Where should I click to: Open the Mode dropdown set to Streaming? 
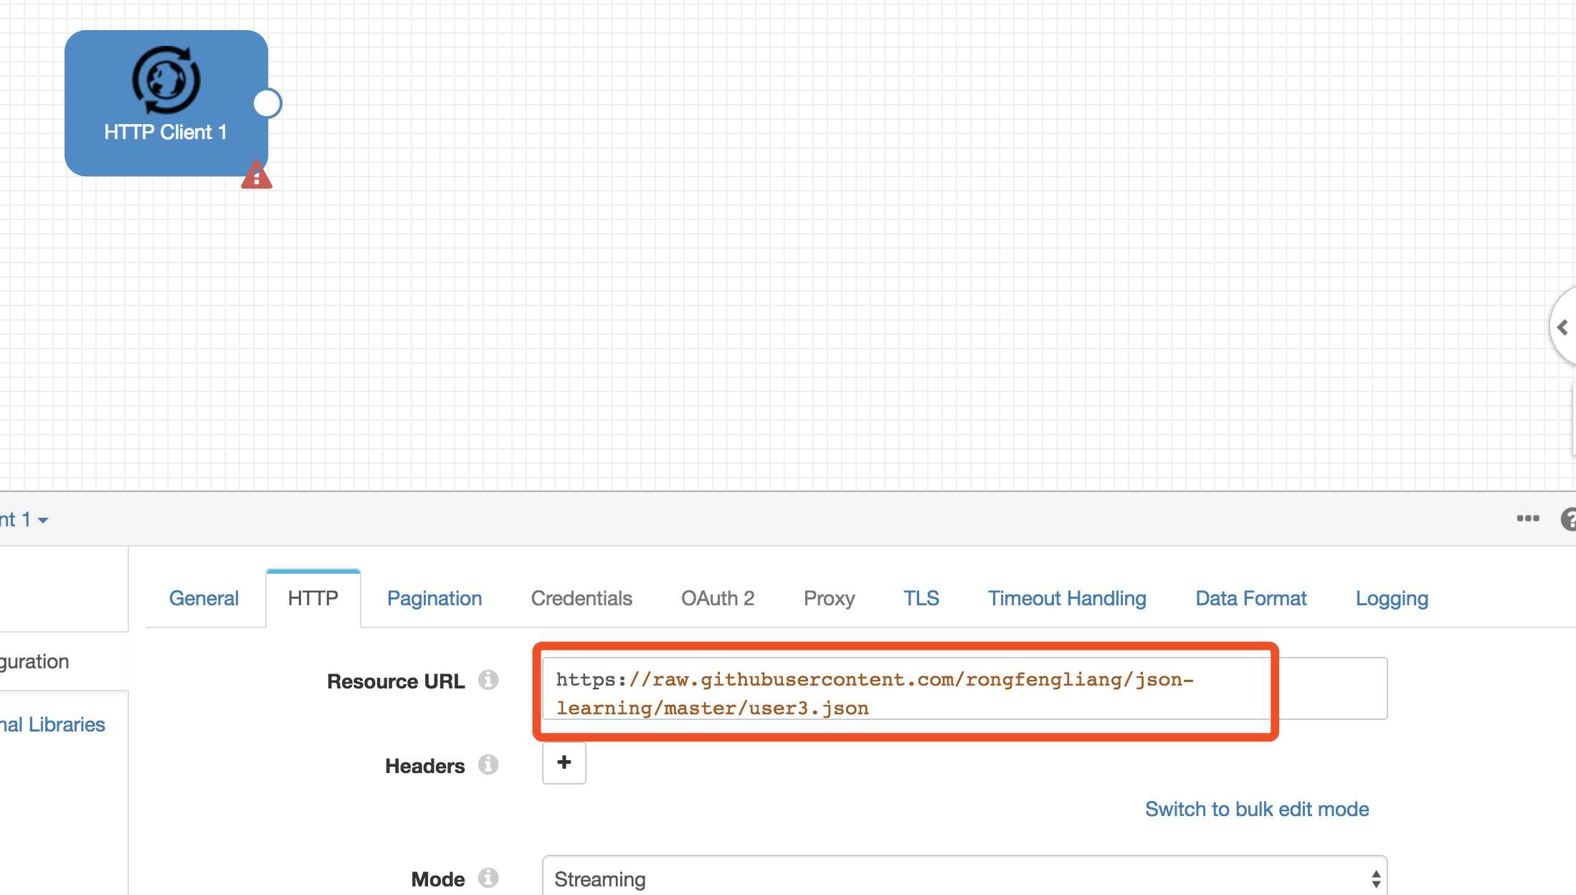964,876
